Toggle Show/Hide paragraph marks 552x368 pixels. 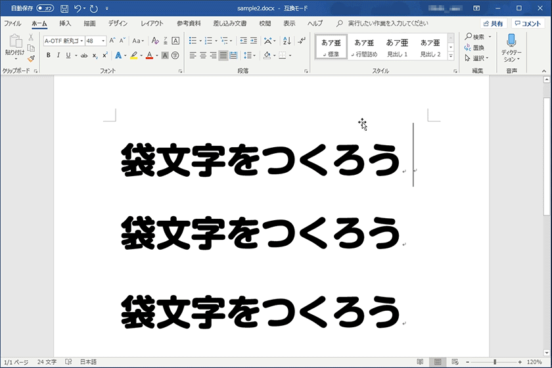click(302, 41)
